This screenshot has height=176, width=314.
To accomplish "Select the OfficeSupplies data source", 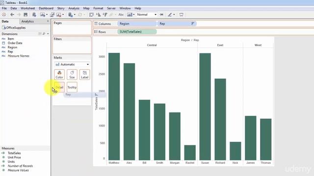I will [x=14, y=28].
